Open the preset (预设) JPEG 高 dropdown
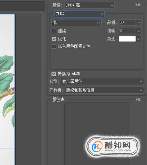147x165 pixels. tap(90, 5)
